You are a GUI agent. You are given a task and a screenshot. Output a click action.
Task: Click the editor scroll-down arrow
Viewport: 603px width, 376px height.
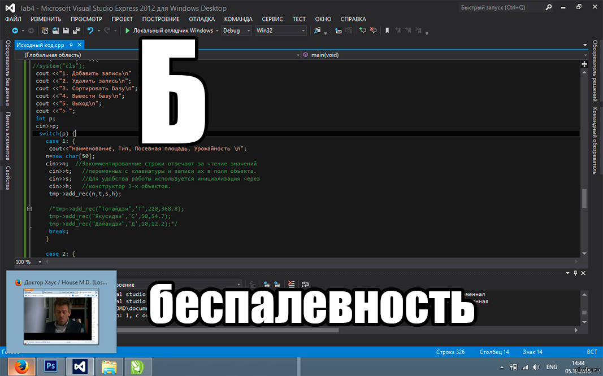(584, 253)
